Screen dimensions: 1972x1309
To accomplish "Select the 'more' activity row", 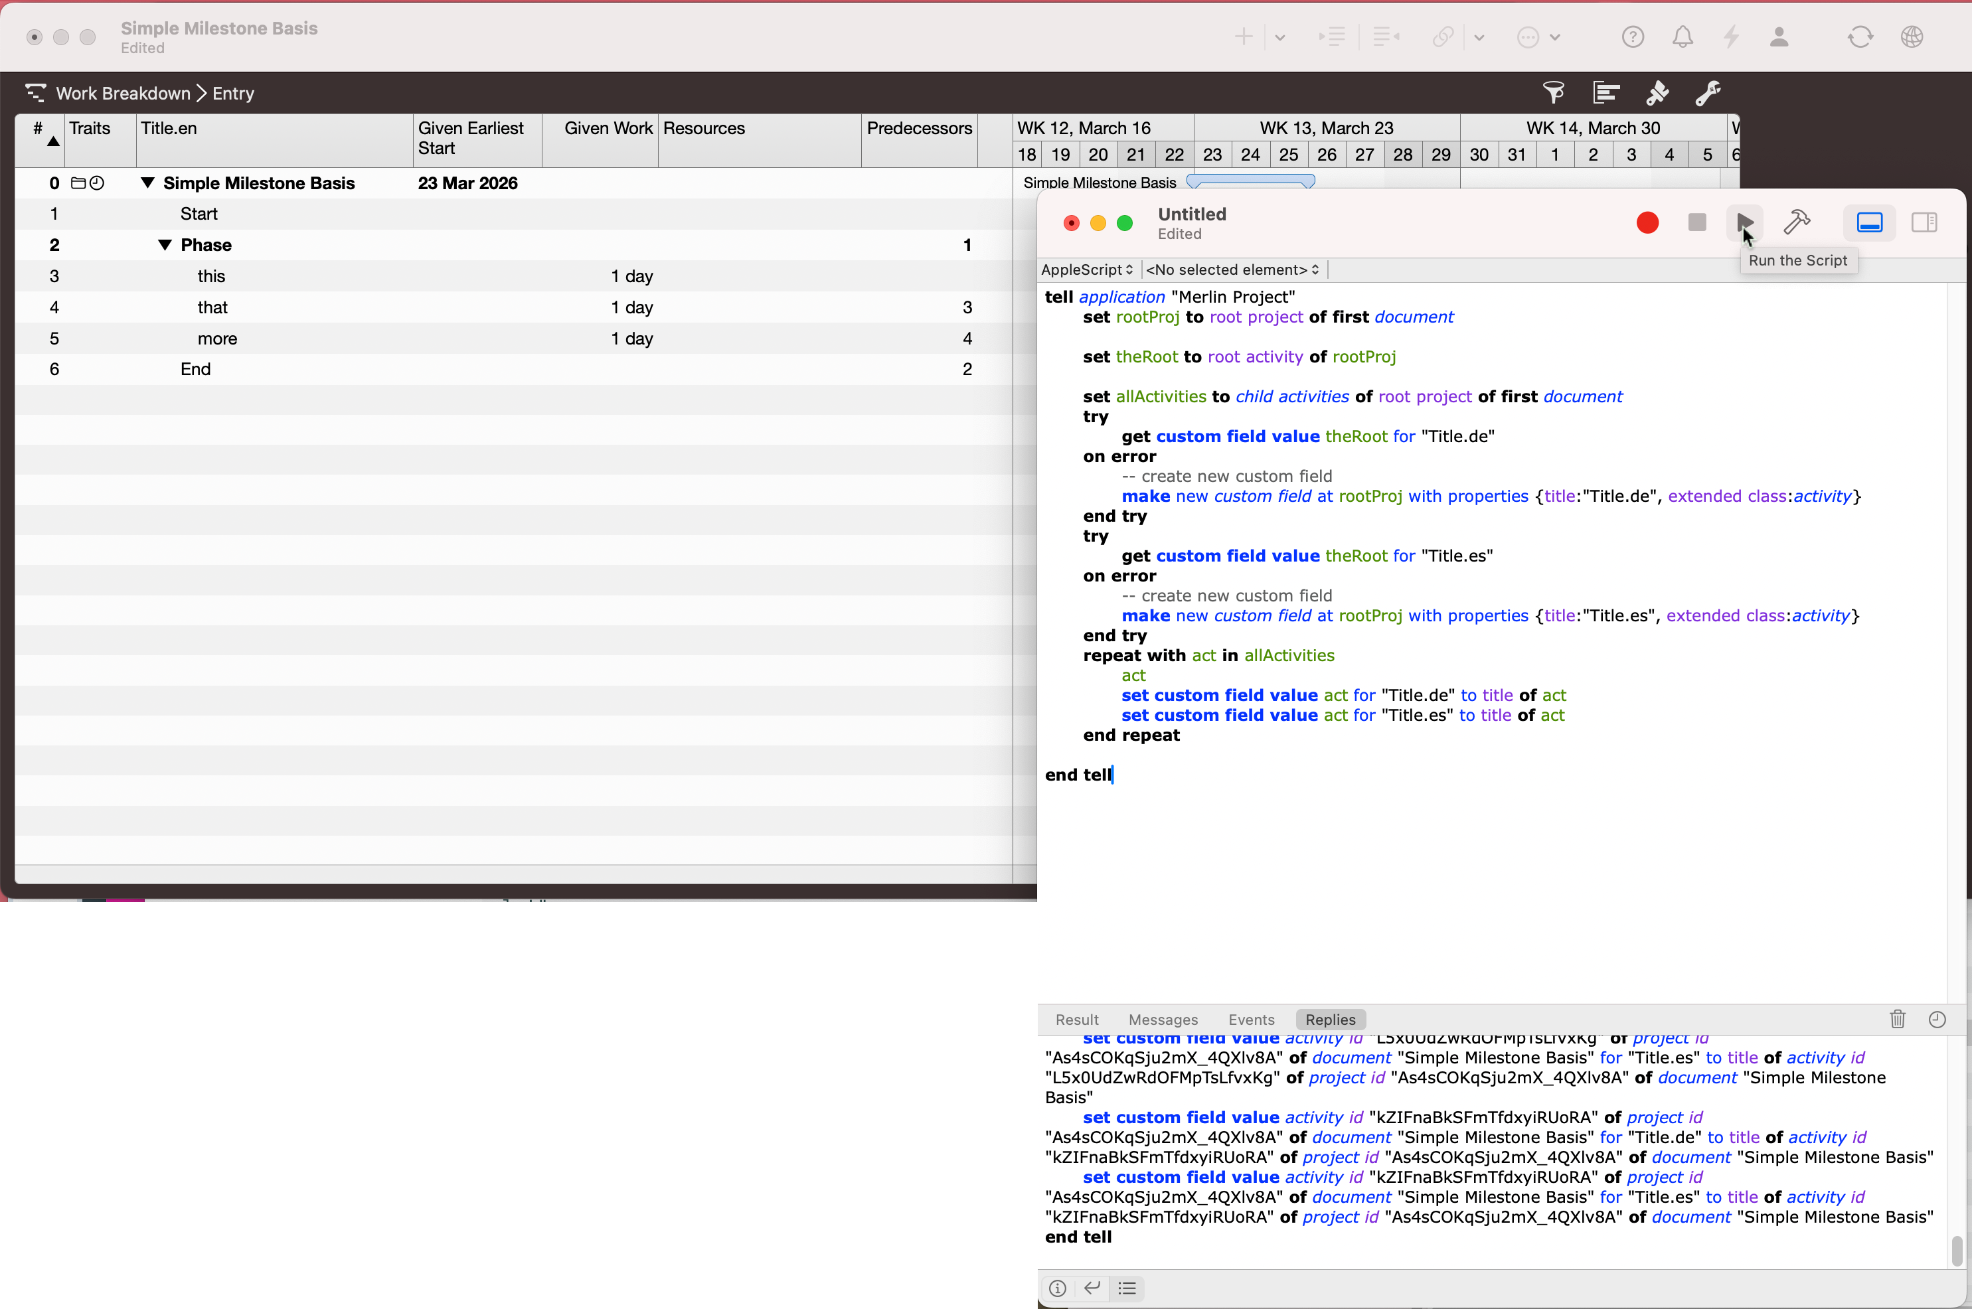I will coord(513,338).
